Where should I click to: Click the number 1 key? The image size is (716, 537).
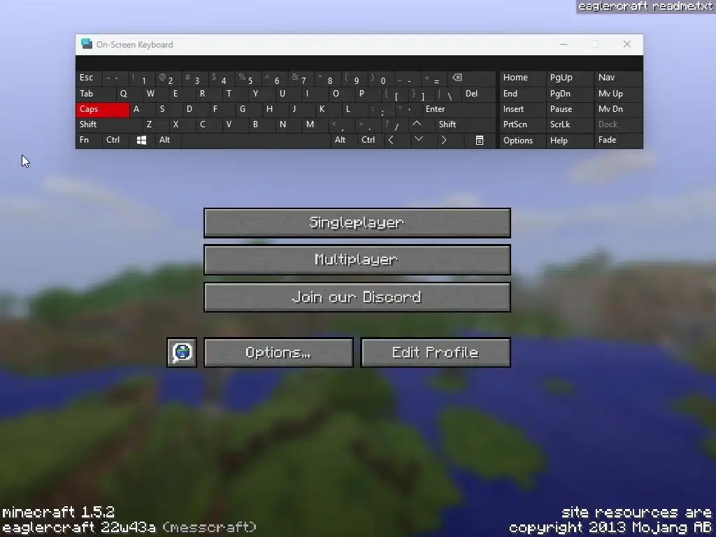[x=142, y=78]
